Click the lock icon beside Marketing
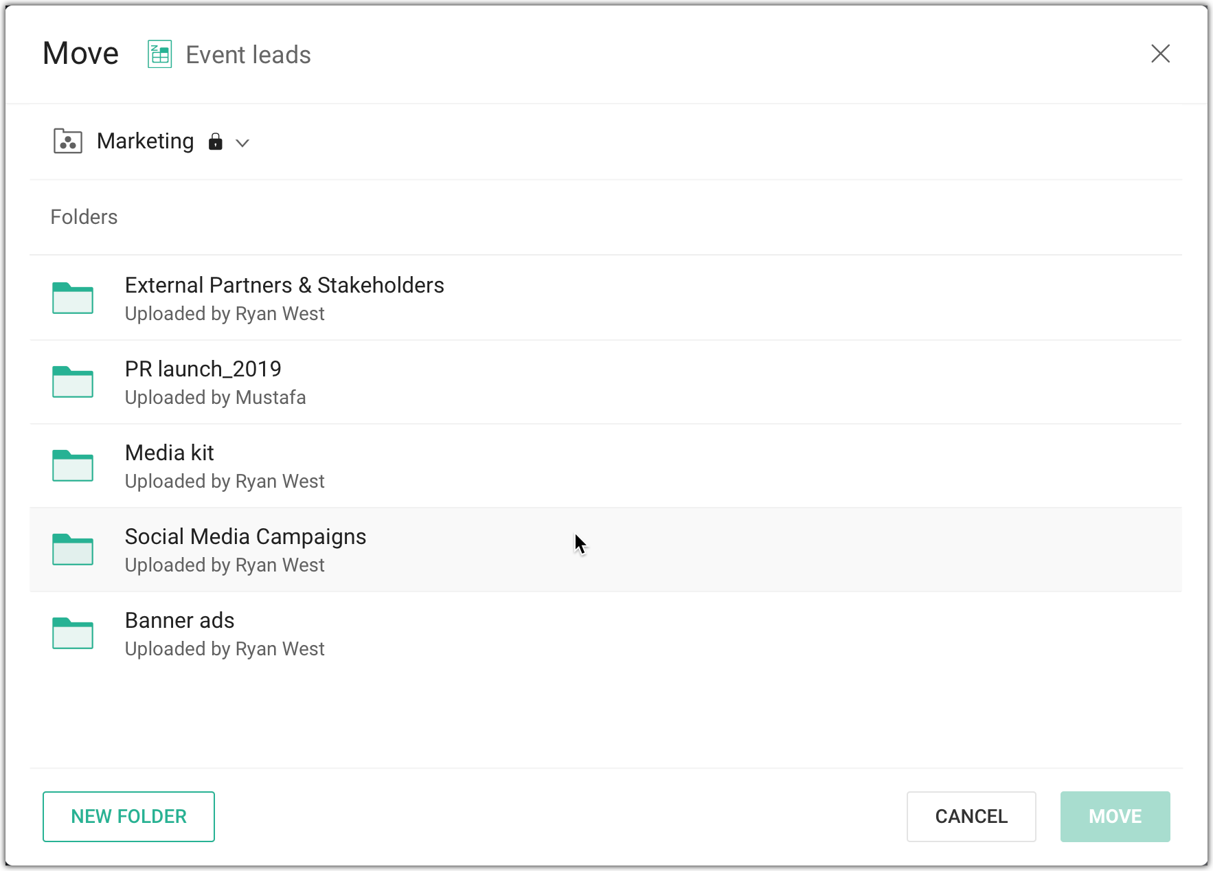 pos(216,142)
